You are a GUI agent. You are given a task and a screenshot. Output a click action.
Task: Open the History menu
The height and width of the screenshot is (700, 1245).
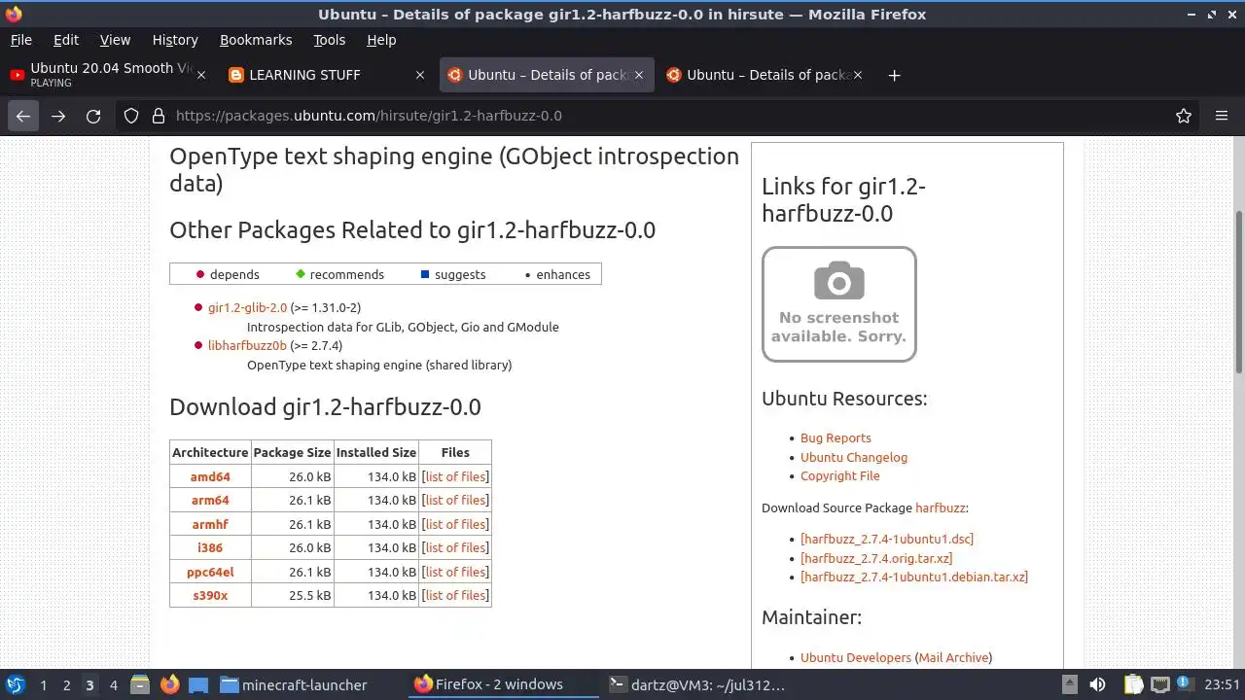coord(175,40)
